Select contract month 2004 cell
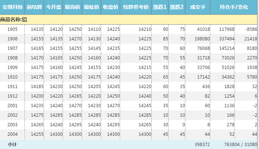The height and width of the screenshot is (149, 259). (12, 134)
